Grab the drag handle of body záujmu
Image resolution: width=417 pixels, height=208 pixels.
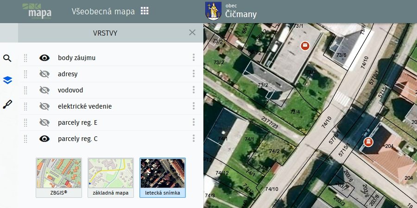pyautogui.click(x=25, y=58)
